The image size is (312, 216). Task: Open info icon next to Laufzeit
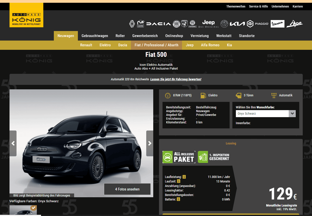[179, 181]
